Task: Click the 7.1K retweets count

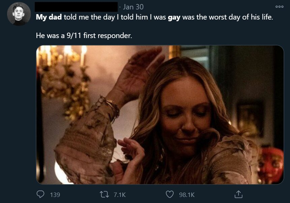Action: [120, 195]
